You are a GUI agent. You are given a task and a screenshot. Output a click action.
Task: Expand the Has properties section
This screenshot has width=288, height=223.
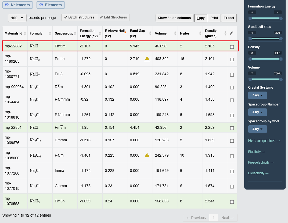(x=264, y=141)
